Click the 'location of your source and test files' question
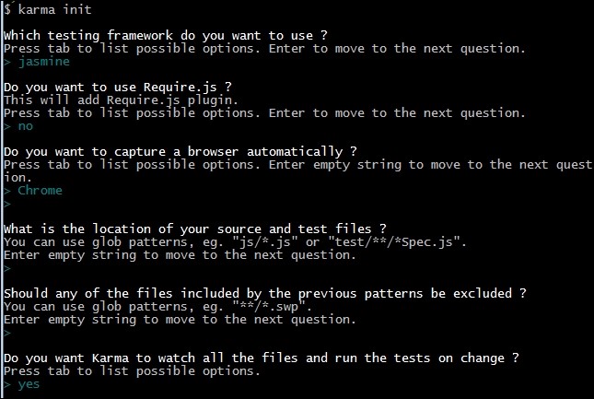594x399 pixels. 195,229
